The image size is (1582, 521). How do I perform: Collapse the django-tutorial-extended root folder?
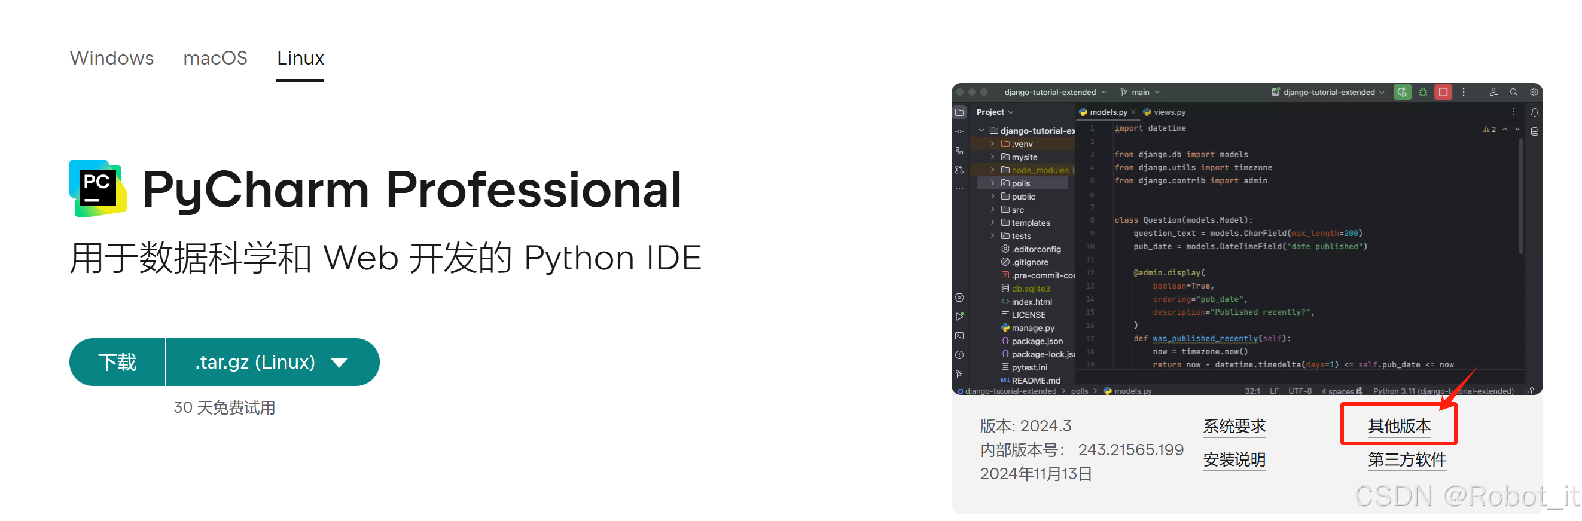tap(981, 131)
